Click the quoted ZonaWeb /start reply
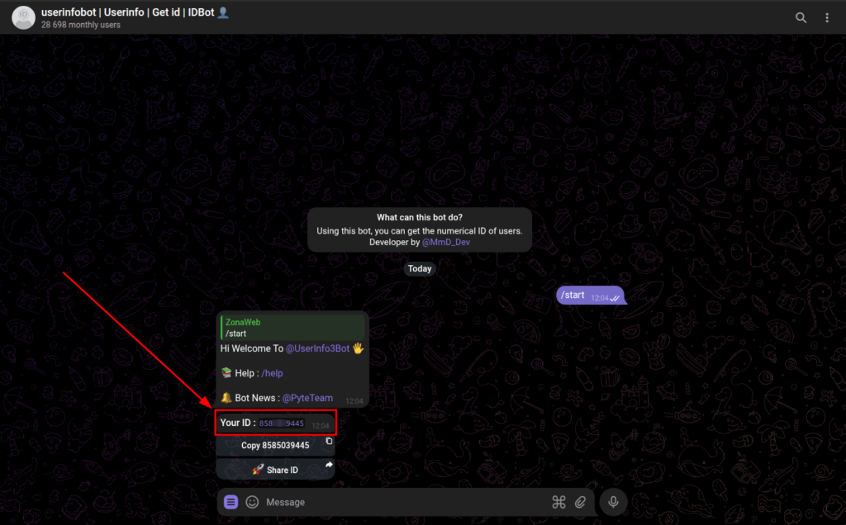This screenshot has height=525, width=846. [x=292, y=327]
